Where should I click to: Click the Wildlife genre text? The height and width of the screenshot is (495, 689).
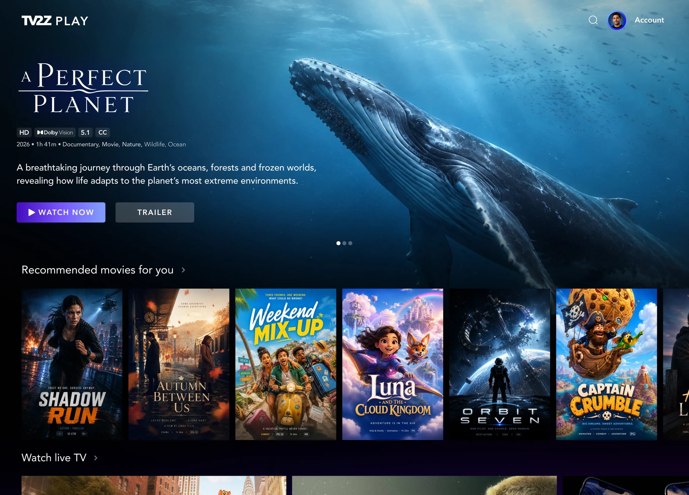[x=154, y=144]
